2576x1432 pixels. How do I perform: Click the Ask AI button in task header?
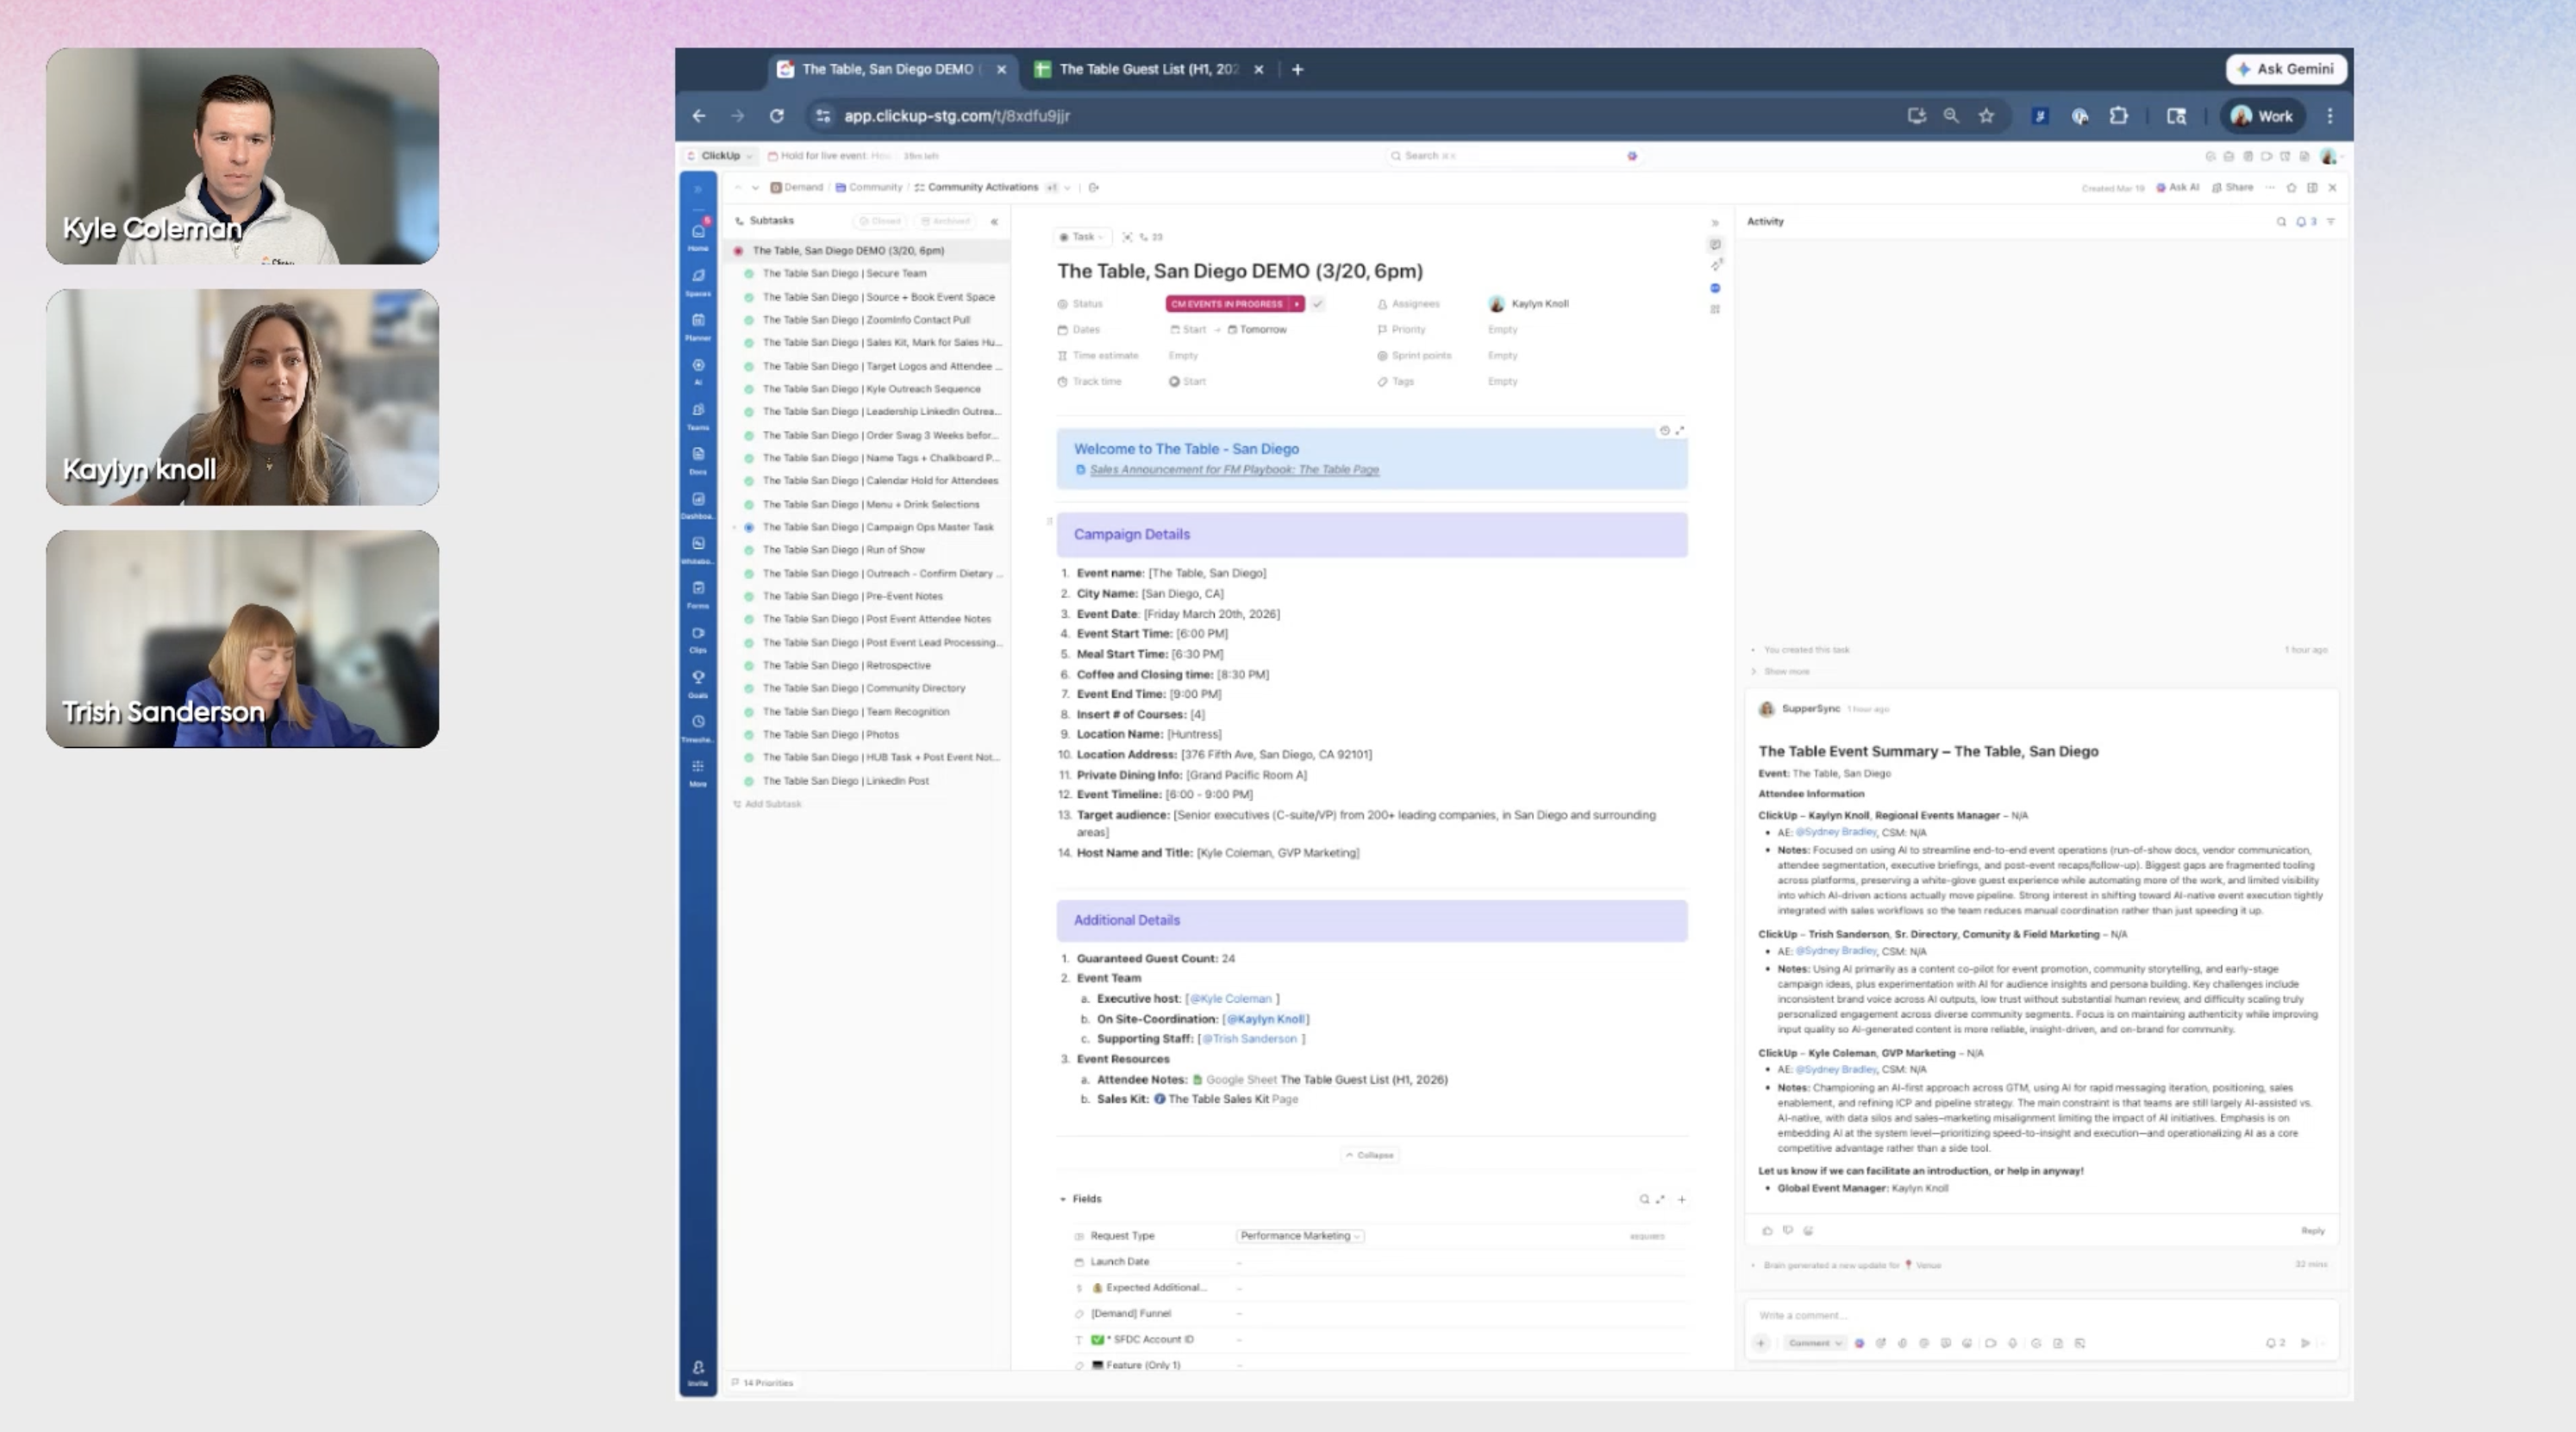[x=2178, y=188]
